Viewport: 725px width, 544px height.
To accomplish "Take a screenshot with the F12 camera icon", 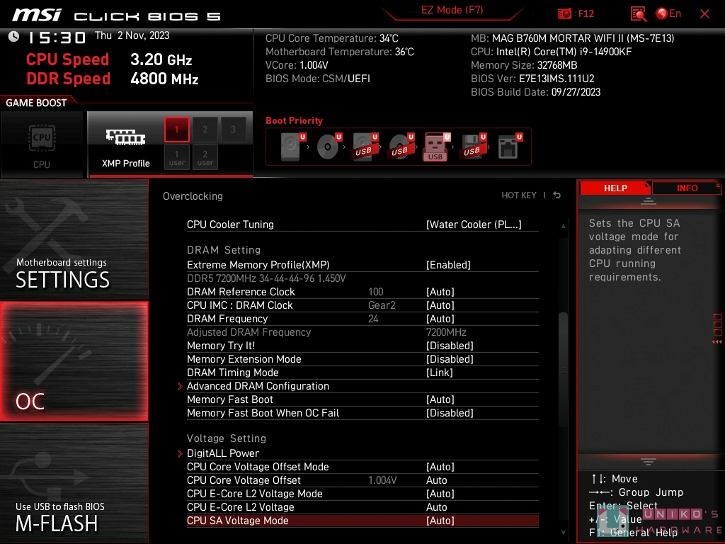I will click(564, 13).
